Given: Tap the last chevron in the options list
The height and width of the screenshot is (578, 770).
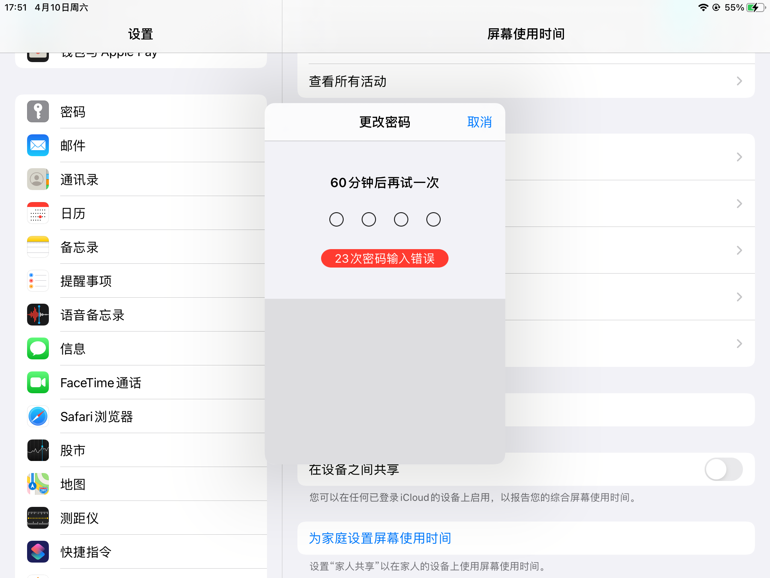Looking at the screenshot, I should point(739,344).
